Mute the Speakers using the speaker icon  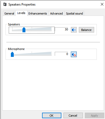pyautogui.click(x=74, y=30)
